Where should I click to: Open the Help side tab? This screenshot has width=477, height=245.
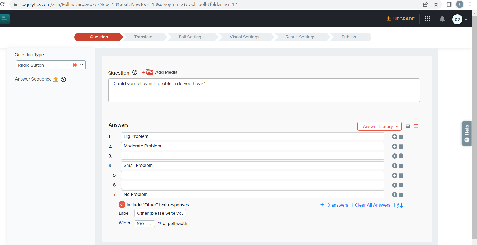467,133
